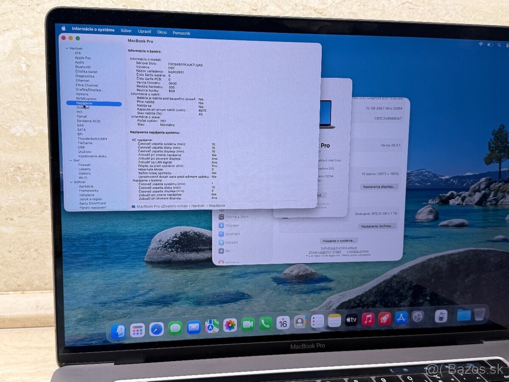Click Nastavenia displeja button
The height and width of the screenshot is (382, 509).
379,186
